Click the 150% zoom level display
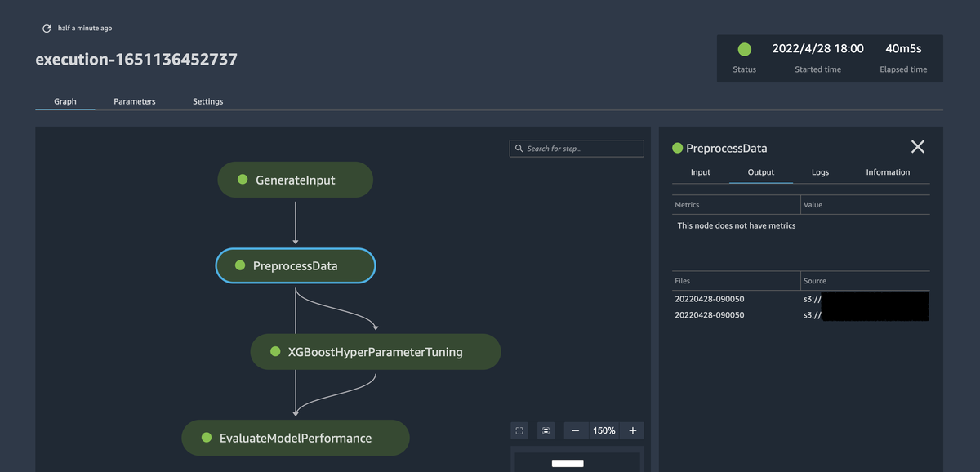The image size is (980, 472). 604,430
